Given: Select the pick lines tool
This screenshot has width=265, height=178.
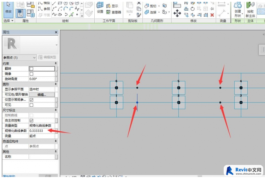Looking at the screenshot, I should pos(71,14).
